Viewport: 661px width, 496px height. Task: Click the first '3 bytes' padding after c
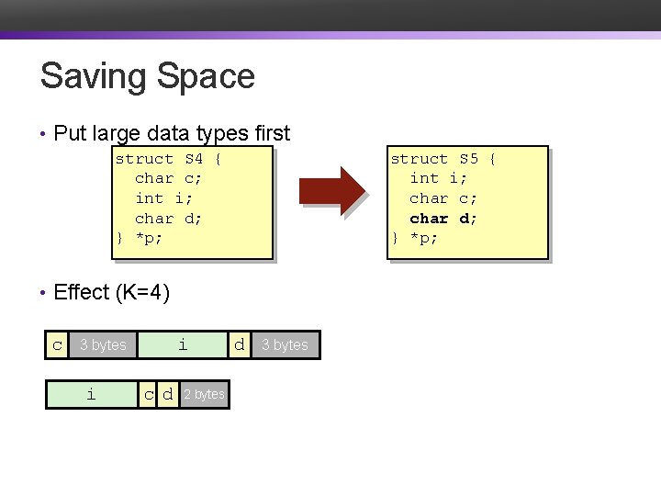click(103, 345)
